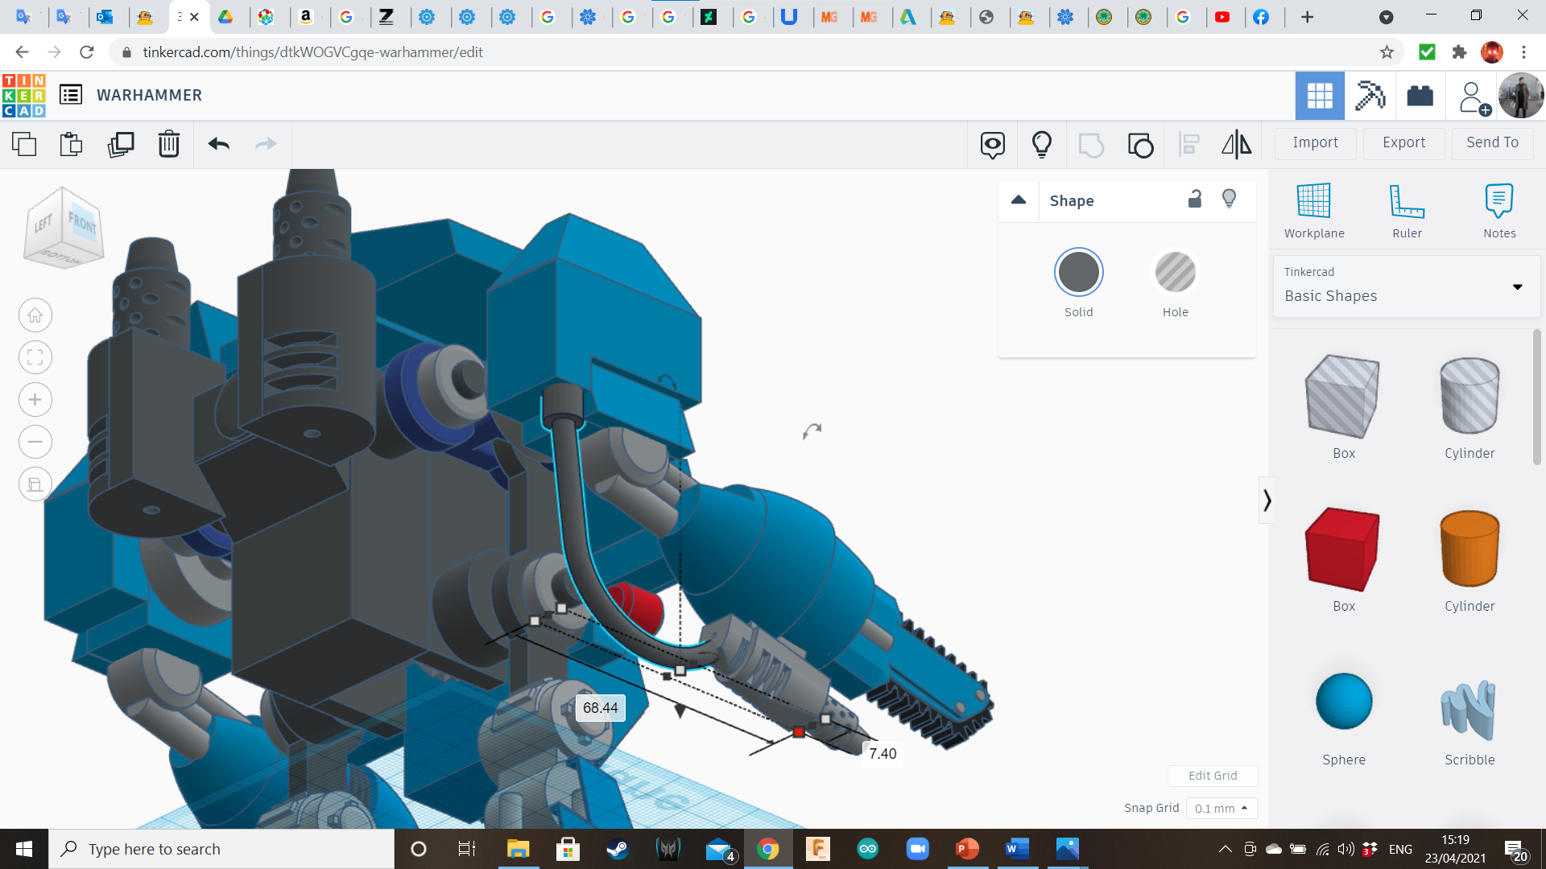Open the Align tool
Viewport: 1546px width, 869px height.
click(x=1188, y=145)
